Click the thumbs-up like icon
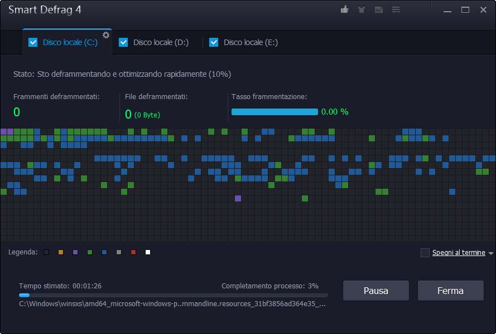Screen dimensions: 496x334 pyautogui.click(x=344, y=10)
